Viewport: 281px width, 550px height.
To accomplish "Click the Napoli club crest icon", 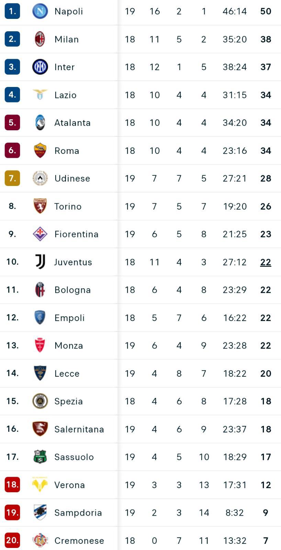I will click(40, 11).
